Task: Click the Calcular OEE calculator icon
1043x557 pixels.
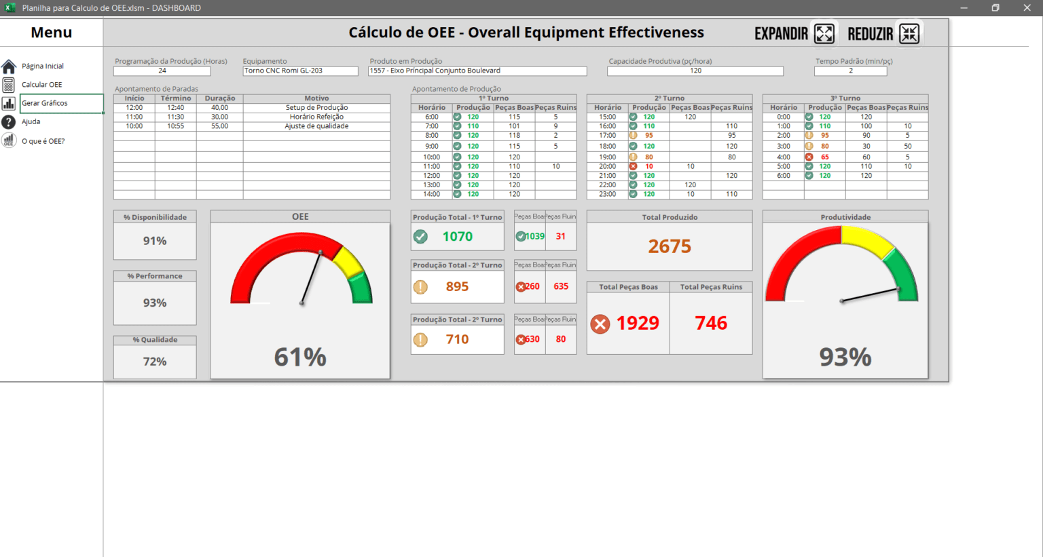Action: click(x=9, y=85)
